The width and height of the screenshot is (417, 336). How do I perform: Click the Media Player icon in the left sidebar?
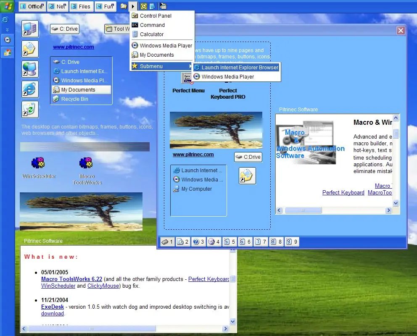pos(8,40)
